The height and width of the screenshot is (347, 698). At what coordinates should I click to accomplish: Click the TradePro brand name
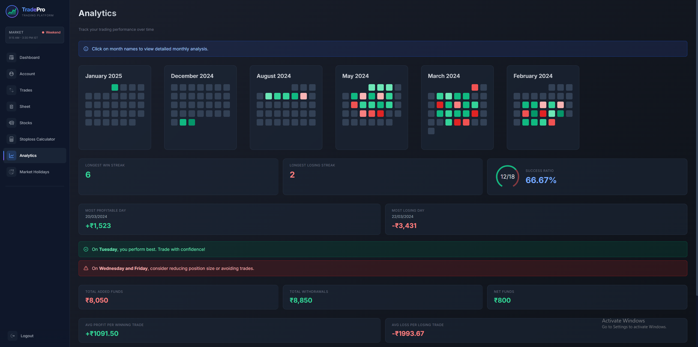tap(34, 10)
